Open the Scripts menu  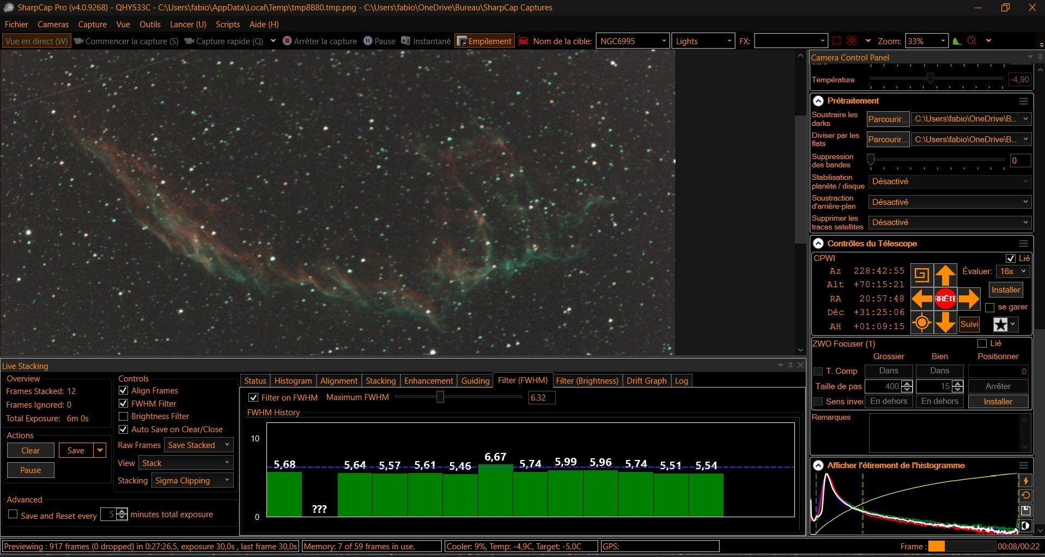point(228,25)
